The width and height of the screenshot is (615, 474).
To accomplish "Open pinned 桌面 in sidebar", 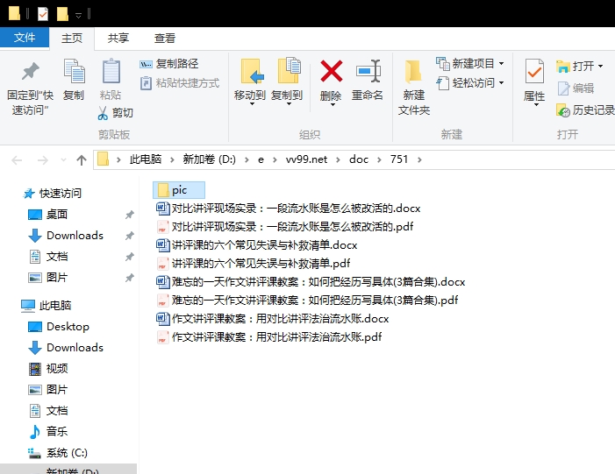I will tap(48, 215).
